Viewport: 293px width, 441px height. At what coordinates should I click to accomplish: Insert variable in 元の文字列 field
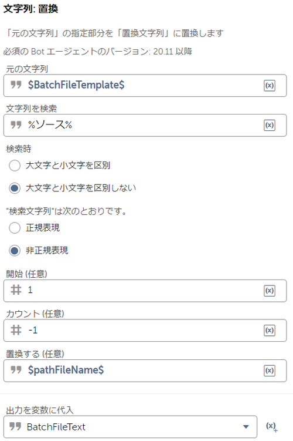[270, 86]
